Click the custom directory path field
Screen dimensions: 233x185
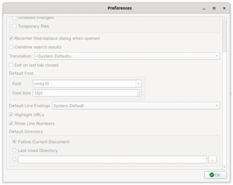pyautogui.click(x=112, y=159)
